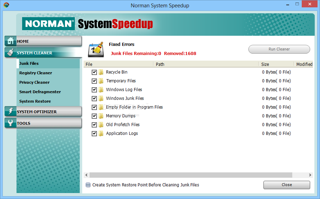Uncheck Empty Folder in Program Files checkbox
The height and width of the screenshot is (199, 320).
click(x=94, y=107)
